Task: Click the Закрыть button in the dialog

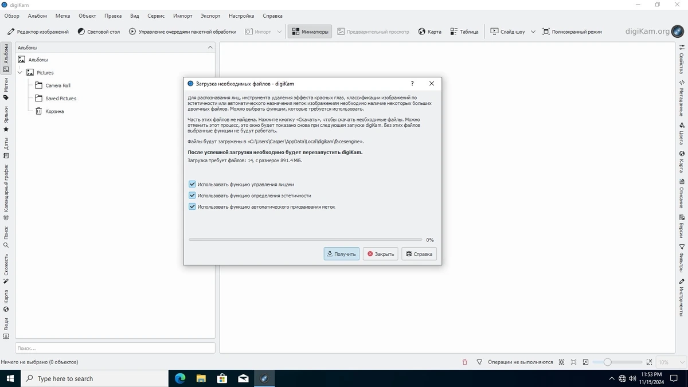Action: click(380, 253)
